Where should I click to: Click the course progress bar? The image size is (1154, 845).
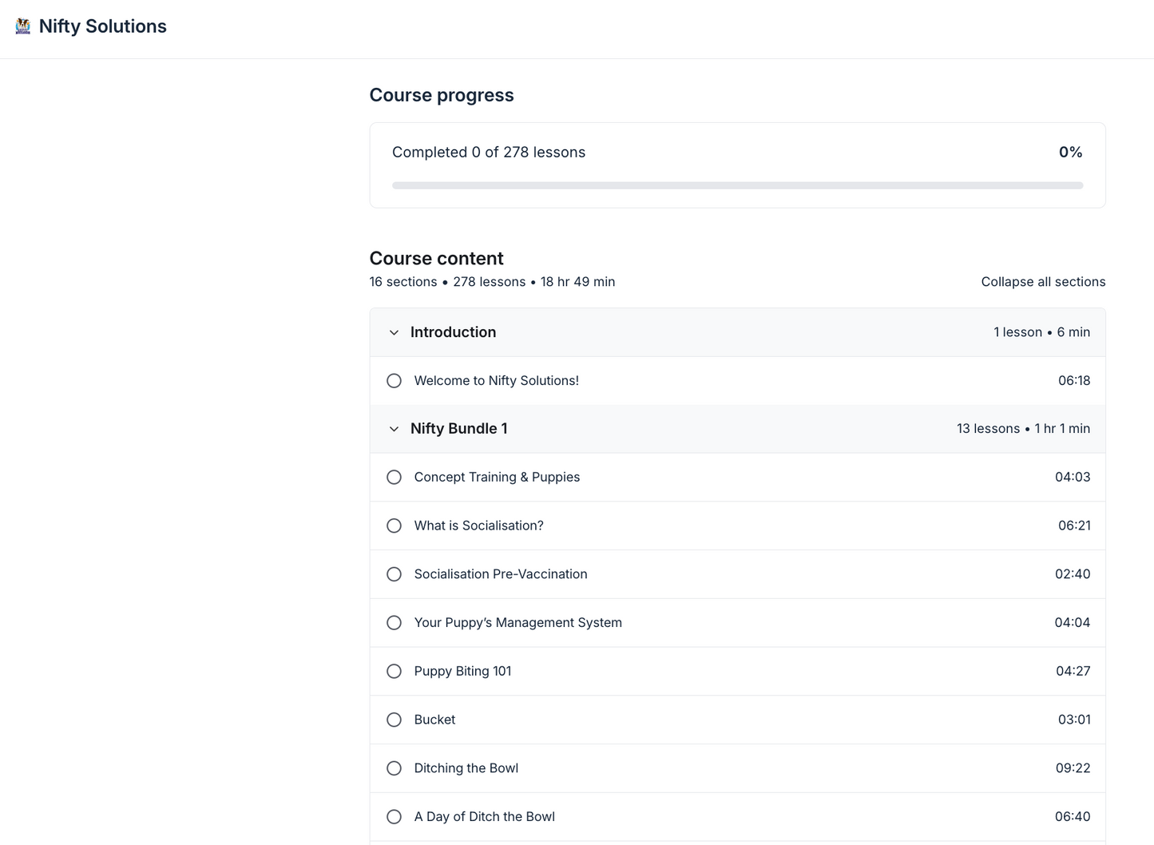[737, 185]
